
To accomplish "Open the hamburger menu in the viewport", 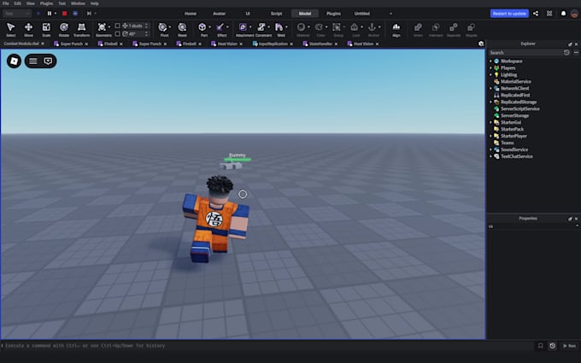I will (x=33, y=61).
